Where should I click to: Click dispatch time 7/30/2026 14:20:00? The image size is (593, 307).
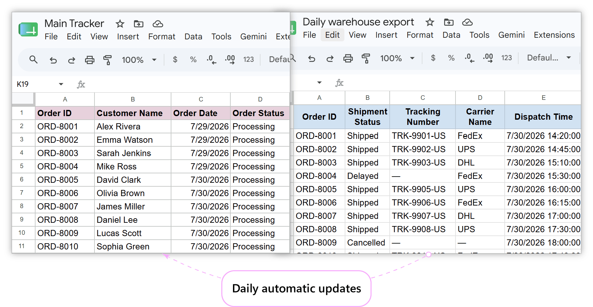tap(543, 136)
